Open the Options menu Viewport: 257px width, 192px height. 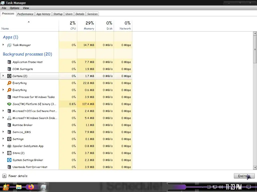(14, 8)
